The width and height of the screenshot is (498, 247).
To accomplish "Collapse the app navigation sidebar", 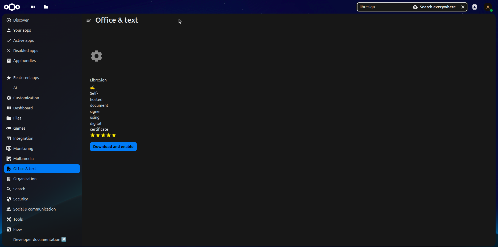I will coord(89,20).
